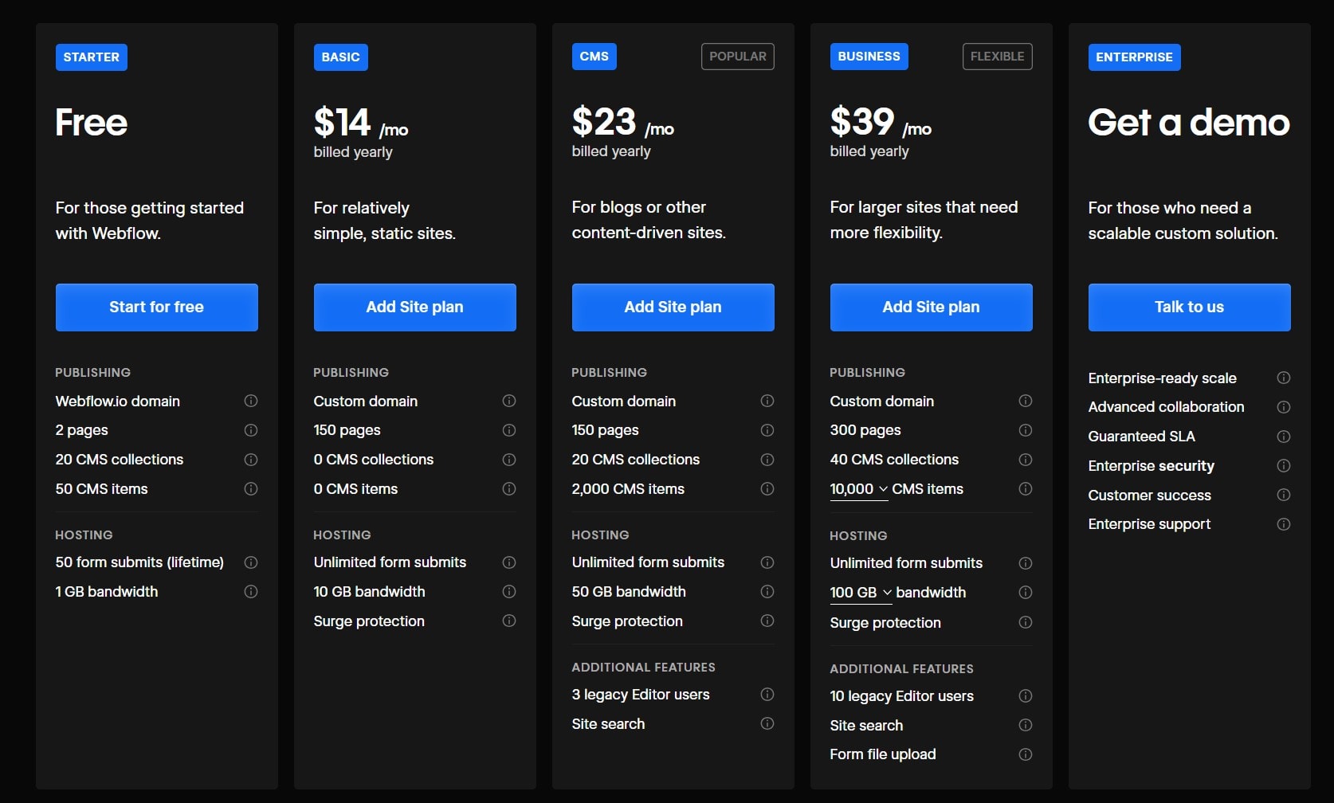Click info icon next to 0 CMS collections
The image size is (1334, 803).
point(509,460)
